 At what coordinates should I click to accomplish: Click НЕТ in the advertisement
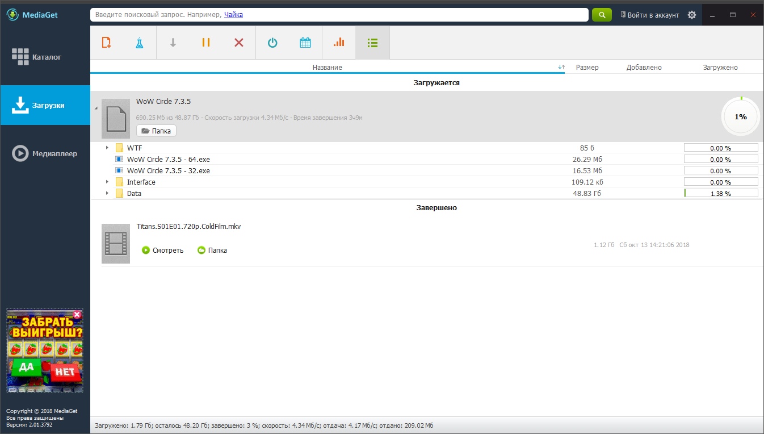(x=65, y=372)
